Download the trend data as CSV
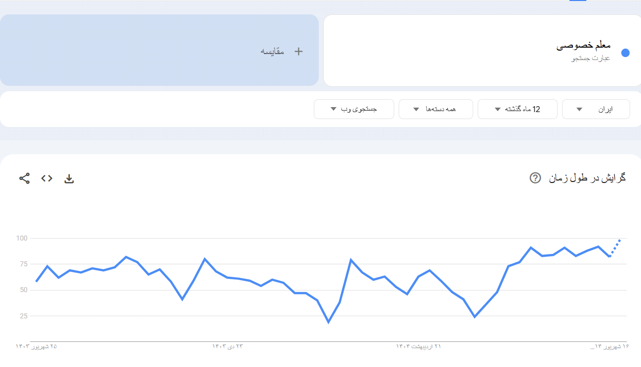This screenshot has width=641, height=367. point(69,179)
